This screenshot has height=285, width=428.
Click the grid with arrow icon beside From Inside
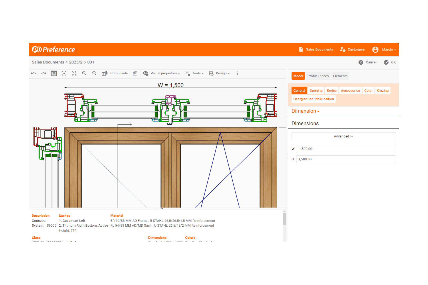click(x=135, y=73)
